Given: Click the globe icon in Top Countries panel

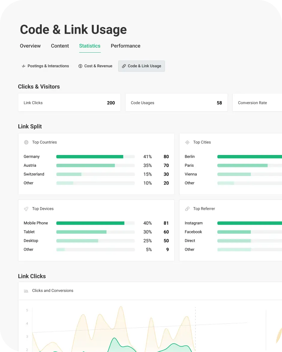Looking at the screenshot, I should tap(26, 142).
